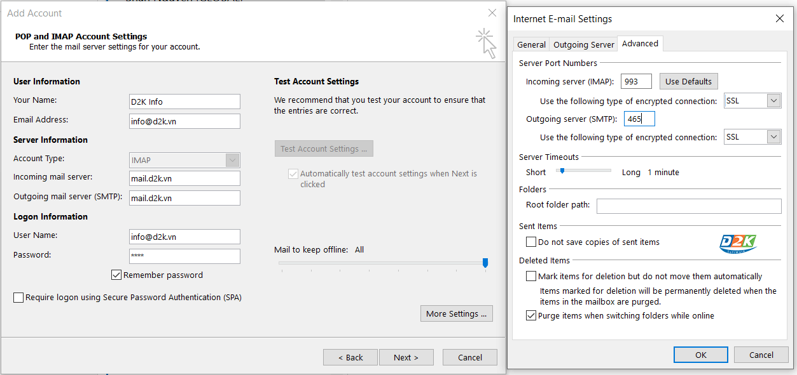Select the Advanced tab
This screenshot has height=375, width=797.
(x=640, y=43)
